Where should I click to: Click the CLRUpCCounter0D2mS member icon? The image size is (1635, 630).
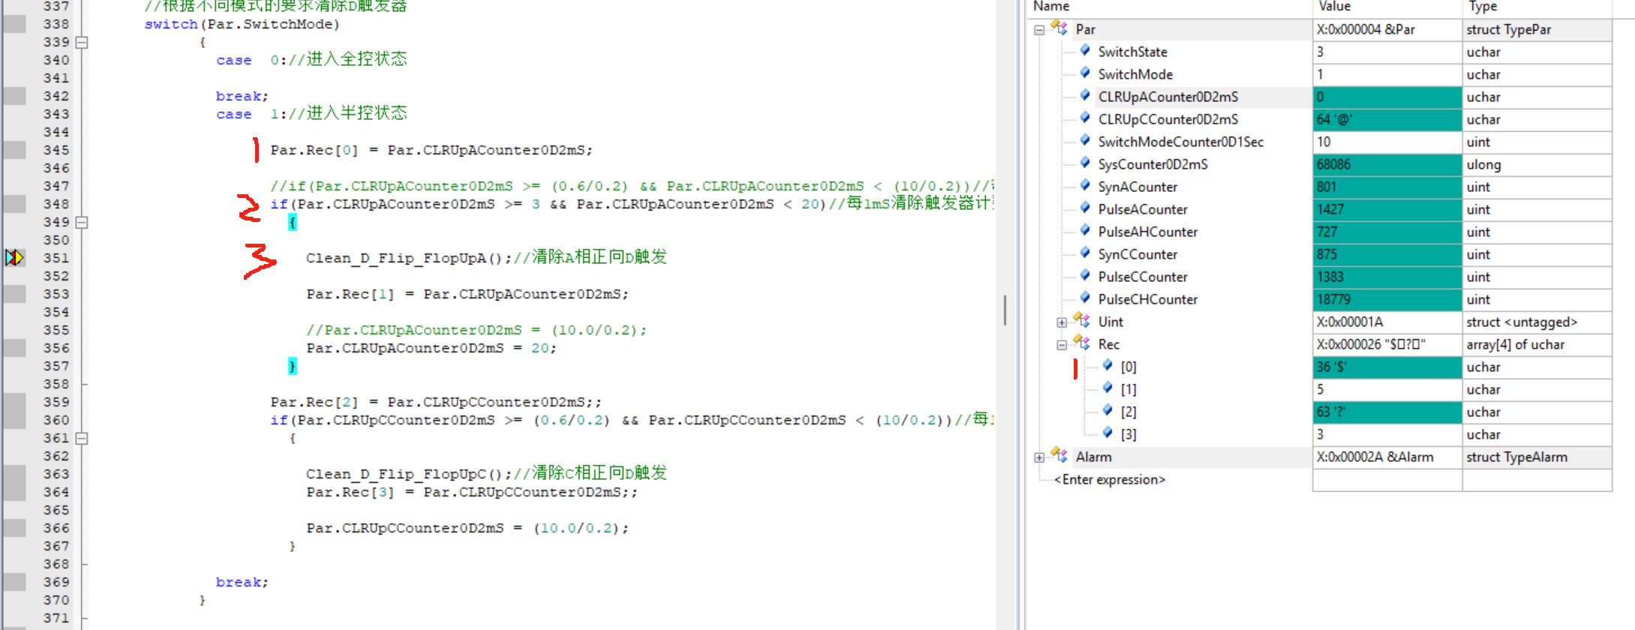[x=1085, y=118]
